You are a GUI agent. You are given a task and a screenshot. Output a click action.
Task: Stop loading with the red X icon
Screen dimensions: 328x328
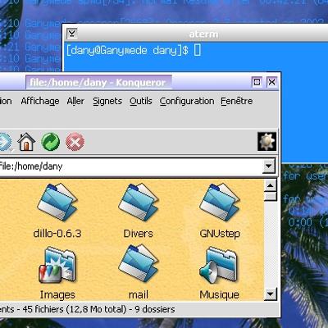75,142
